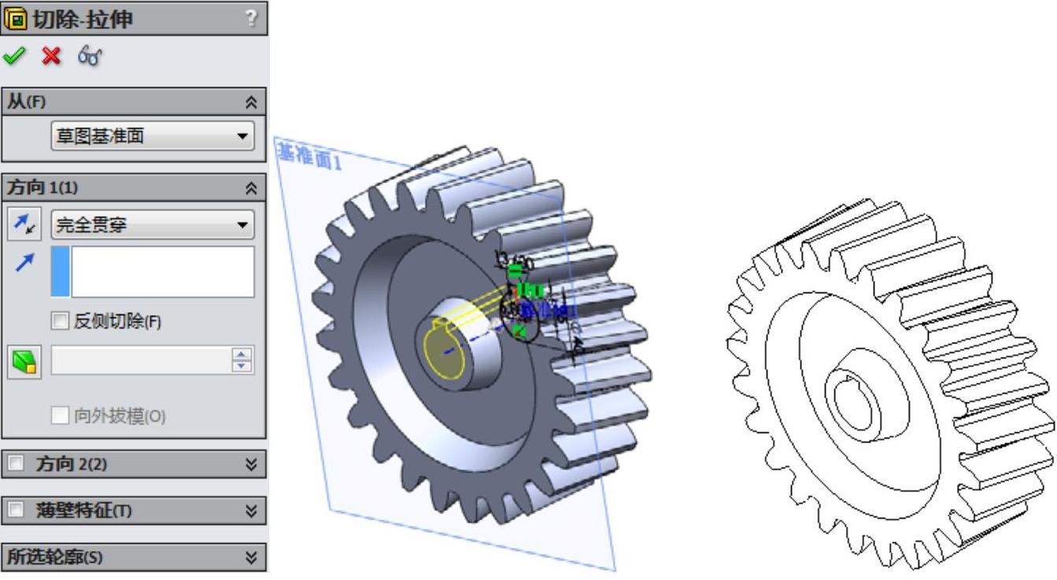
Task: Open the 草图基准面 dropdown
Action: click(x=153, y=136)
